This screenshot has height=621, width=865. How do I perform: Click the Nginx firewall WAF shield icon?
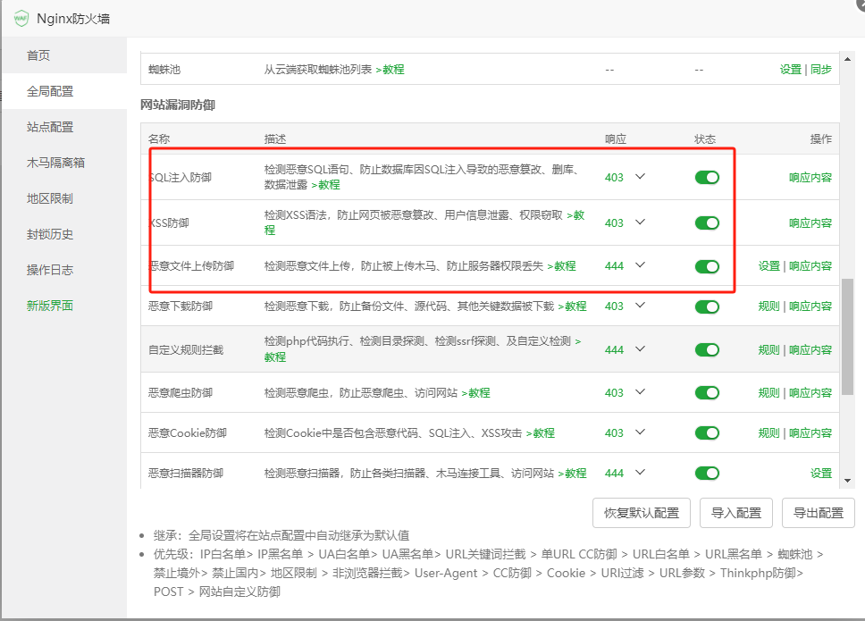click(x=21, y=18)
